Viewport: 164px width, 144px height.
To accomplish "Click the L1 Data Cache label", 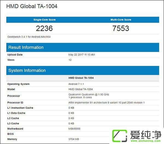I will pyautogui.click(x=16, y=113).
